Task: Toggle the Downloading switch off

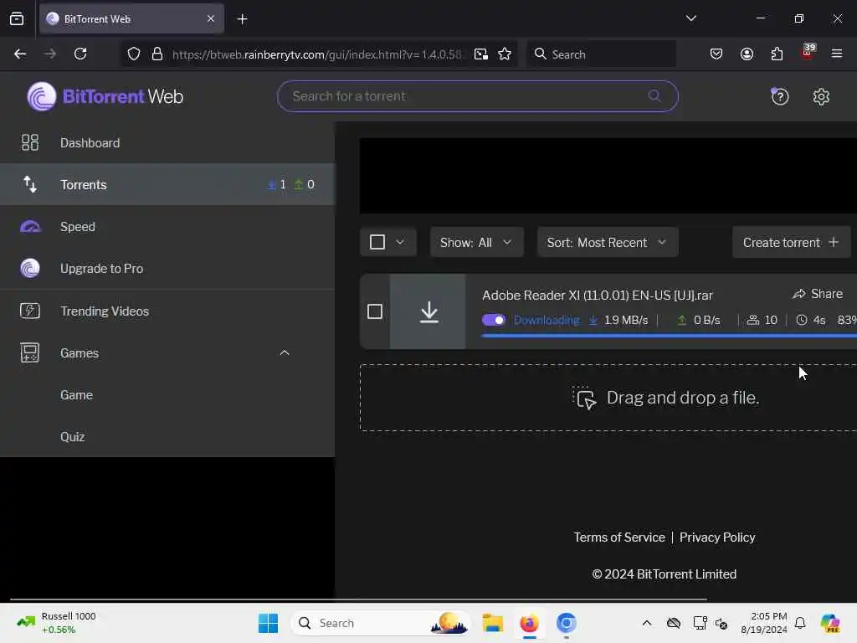Action: 494,320
